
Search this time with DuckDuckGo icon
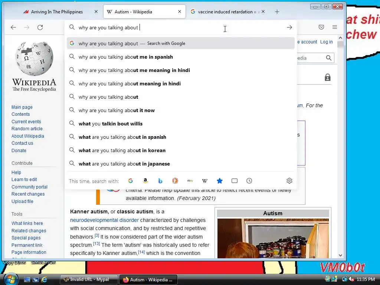tap(175, 181)
